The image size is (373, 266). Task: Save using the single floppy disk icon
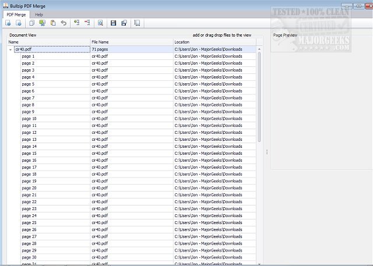pos(114,23)
